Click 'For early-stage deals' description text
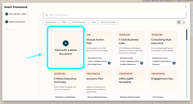The image size is (193, 104). click(x=162, y=49)
